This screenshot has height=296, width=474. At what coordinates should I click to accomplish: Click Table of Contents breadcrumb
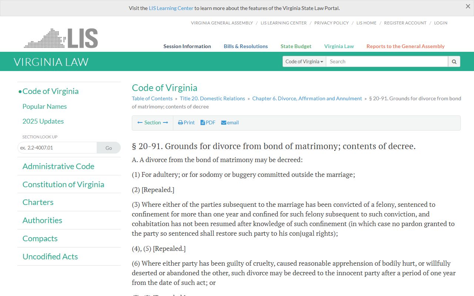pyautogui.click(x=152, y=98)
